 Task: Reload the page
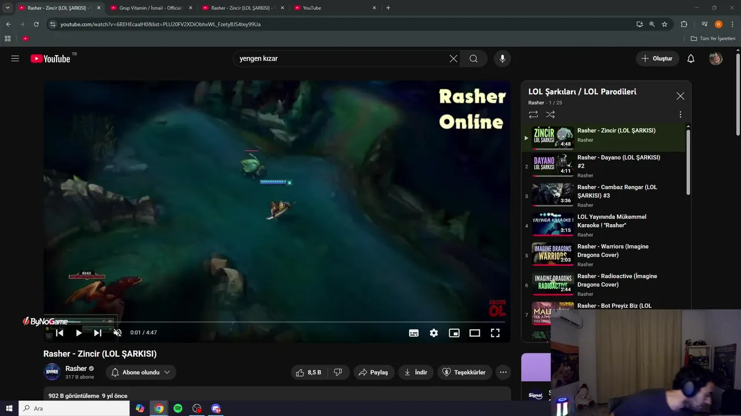(36, 24)
